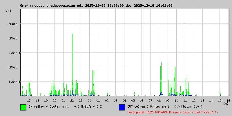Select the red 'Dostupnost E220 KOMPAKTOR' availability text

click(173, 112)
